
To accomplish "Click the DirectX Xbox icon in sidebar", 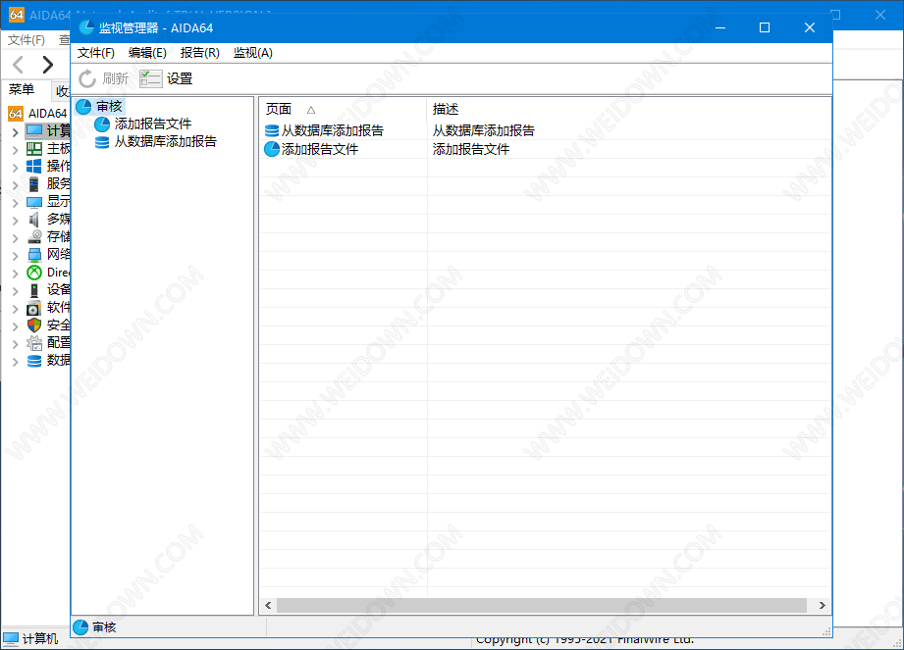I will pyautogui.click(x=34, y=273).
